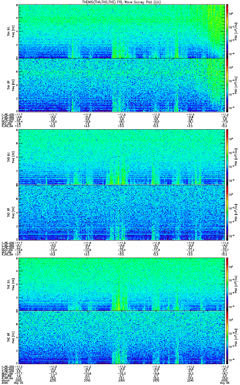Select the THA B-perpendicular spectrogram panel

click(x=122, y=31)
